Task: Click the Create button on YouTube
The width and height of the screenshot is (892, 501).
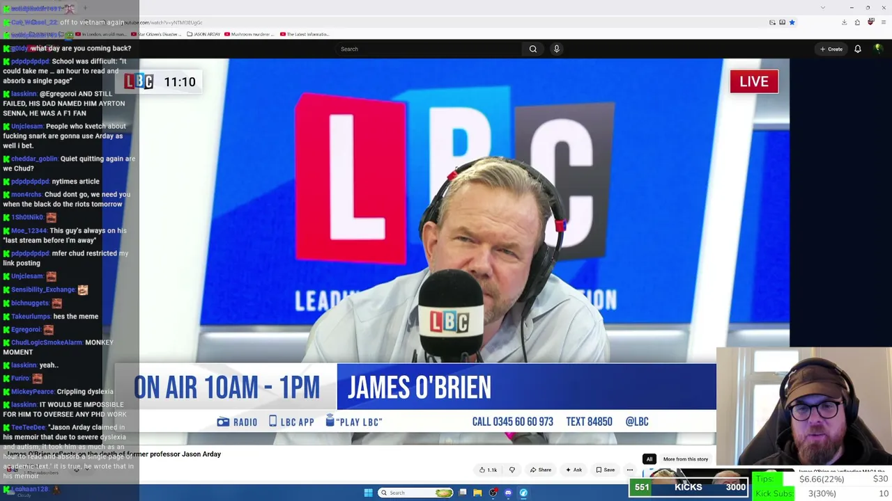Action: point(831,49)
